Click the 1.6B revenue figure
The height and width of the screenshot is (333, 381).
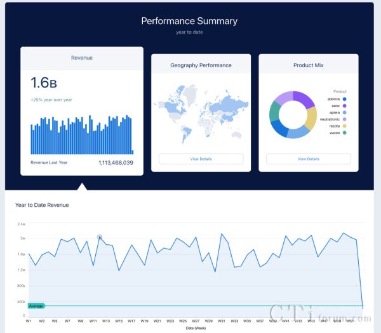44,83
